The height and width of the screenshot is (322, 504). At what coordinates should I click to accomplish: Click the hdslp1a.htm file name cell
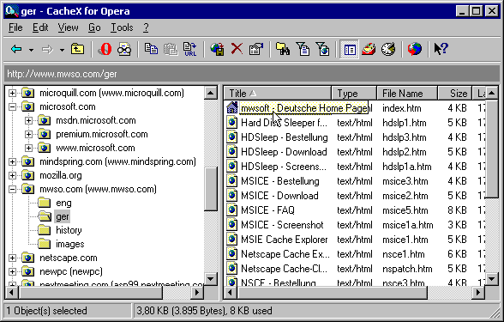(x=407, y=167)
